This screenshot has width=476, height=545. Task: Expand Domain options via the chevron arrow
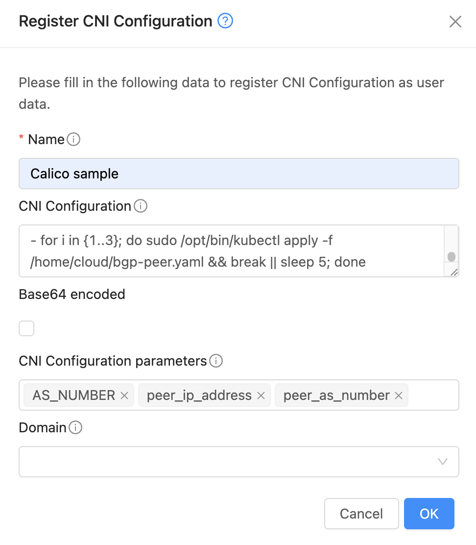click(442, 461)
